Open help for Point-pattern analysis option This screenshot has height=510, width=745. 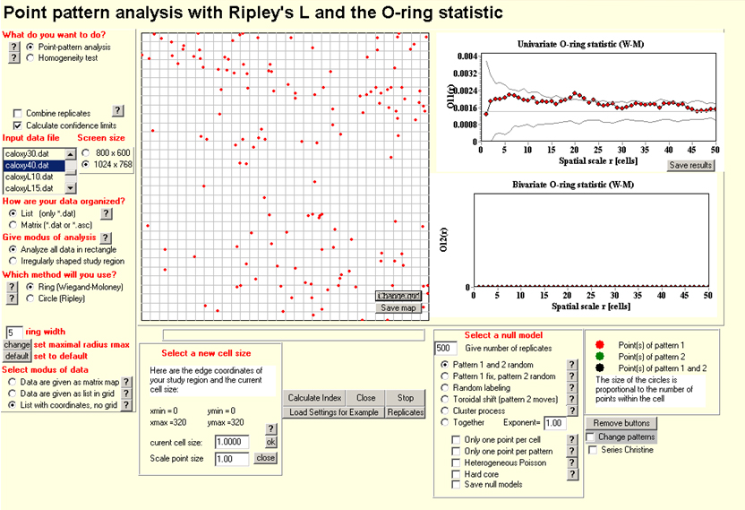click(13, 46)
